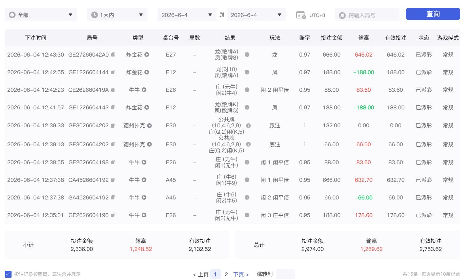Click the -66.00 loss amount

pyautogui.click(x=364, y=197)
